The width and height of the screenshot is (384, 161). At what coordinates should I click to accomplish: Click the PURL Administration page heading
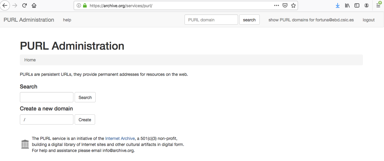[72, 46]
